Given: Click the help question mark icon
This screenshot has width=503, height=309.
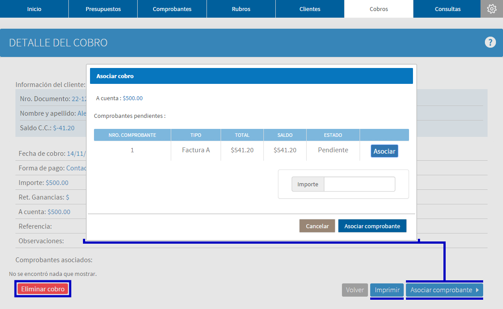Looking at the screenshot, I should [x=490, y=42].
